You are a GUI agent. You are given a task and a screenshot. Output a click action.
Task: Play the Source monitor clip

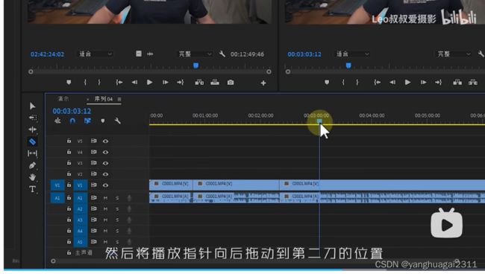coord(150,83)
